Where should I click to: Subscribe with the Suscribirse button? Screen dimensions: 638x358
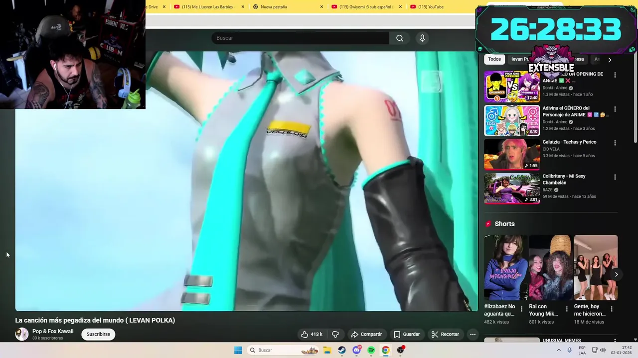pos(98,334)
